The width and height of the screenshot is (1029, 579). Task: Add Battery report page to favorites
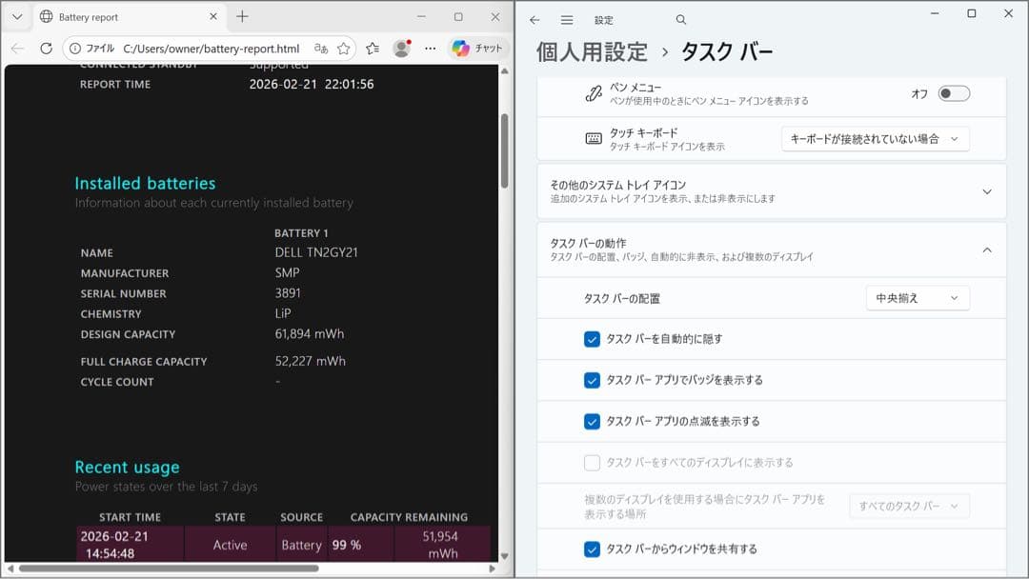click(x=343, y=47)
